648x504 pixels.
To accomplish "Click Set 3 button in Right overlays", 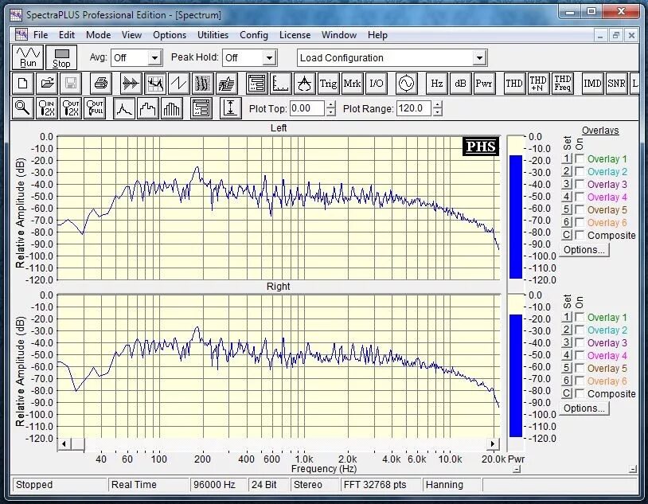I will click(567, 342).
